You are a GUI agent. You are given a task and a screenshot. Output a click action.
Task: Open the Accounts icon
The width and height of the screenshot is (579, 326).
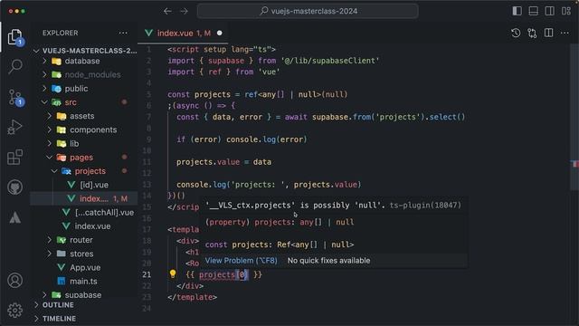pyautogui.click(x=14, y=281)
